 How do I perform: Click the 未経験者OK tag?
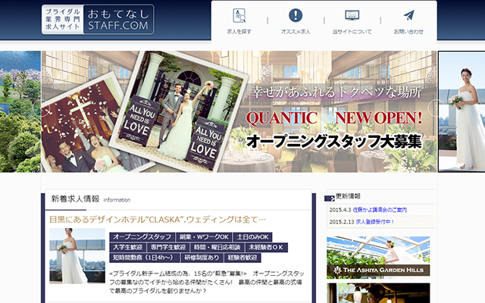coord(266,248)
